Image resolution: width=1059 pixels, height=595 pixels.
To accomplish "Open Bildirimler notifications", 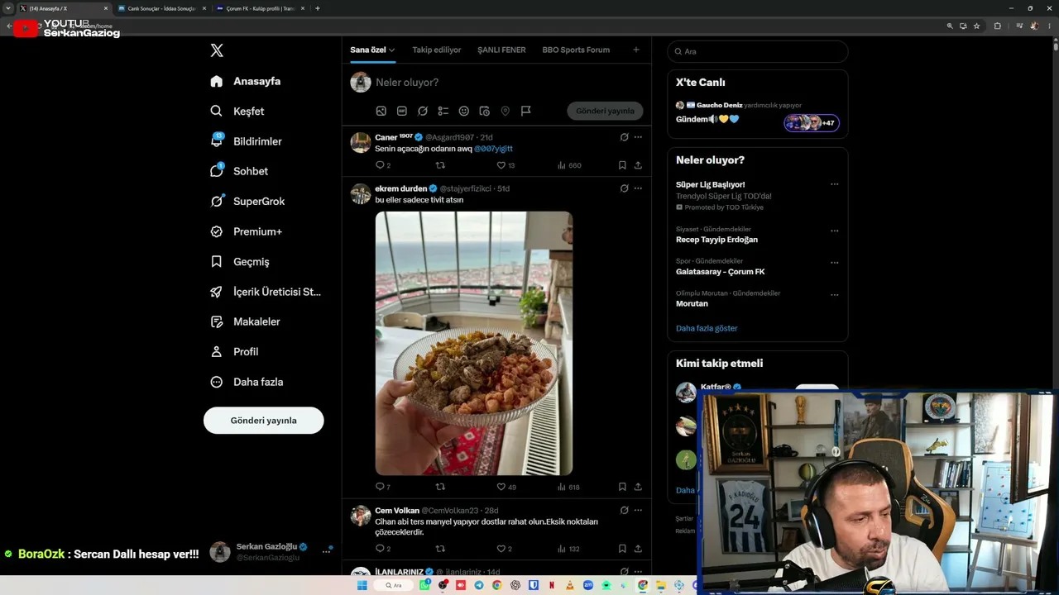I will pos(246,141).
